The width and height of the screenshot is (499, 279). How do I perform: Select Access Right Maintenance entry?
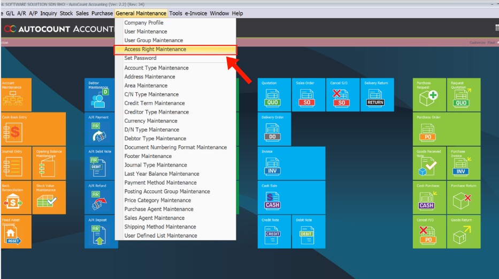(x=175, y=49)
